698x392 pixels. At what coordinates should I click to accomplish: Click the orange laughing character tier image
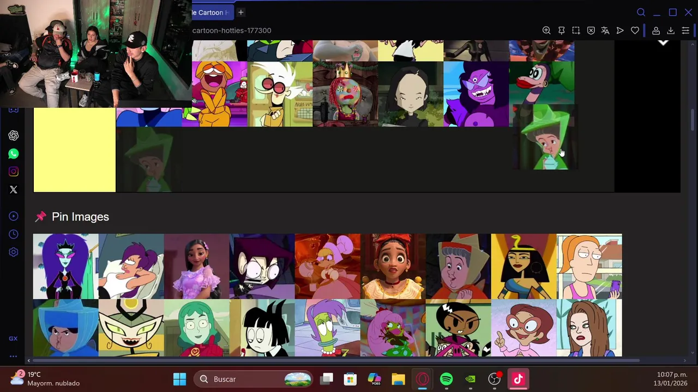[x=219, y=94]
